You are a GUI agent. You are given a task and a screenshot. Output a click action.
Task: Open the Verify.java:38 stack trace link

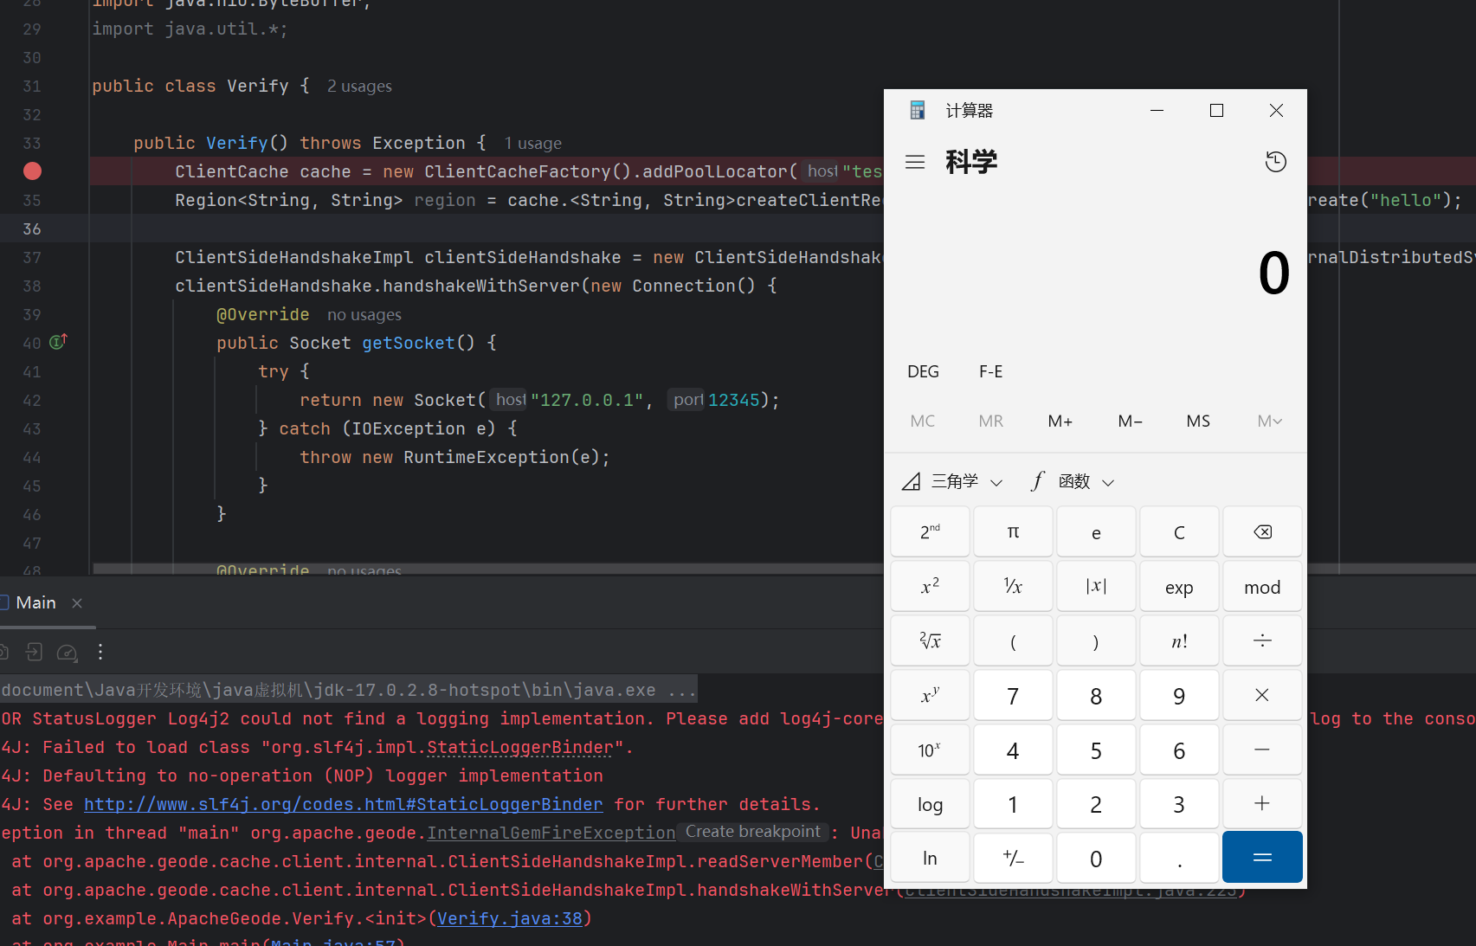pos(510,918)
